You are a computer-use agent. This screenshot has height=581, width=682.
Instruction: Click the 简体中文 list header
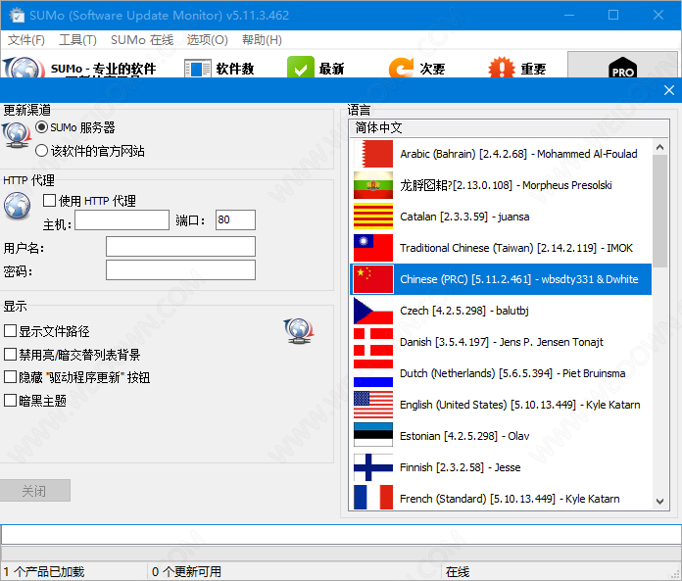[509, 128]
